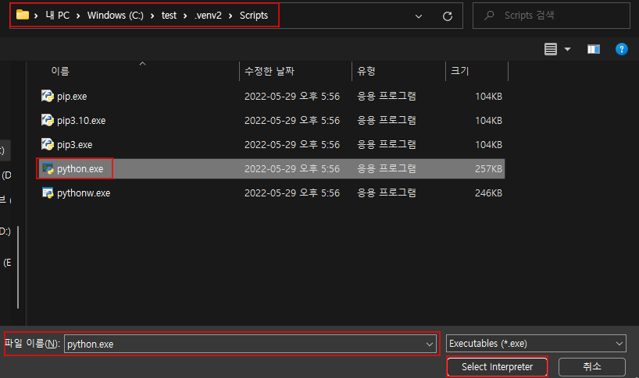The height and width of the screenshot is (378, 639).
Task: Open Executables (*.exe) file type dropdown
Action: [x=619, y=344]
